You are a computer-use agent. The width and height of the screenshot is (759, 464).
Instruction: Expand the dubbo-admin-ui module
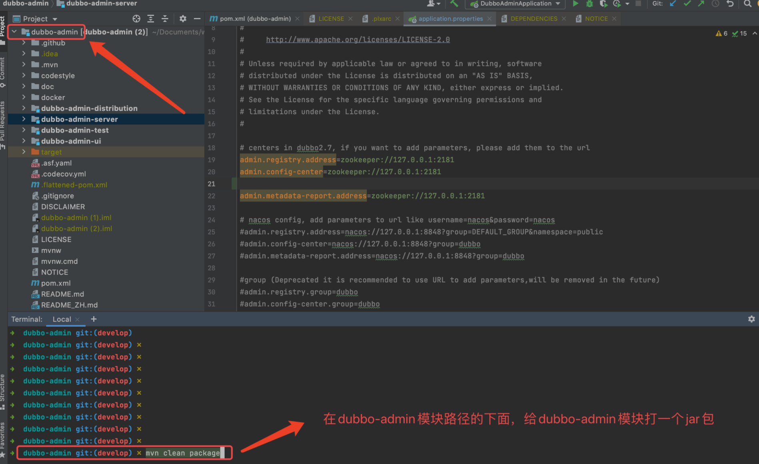[x=24, y=141]
